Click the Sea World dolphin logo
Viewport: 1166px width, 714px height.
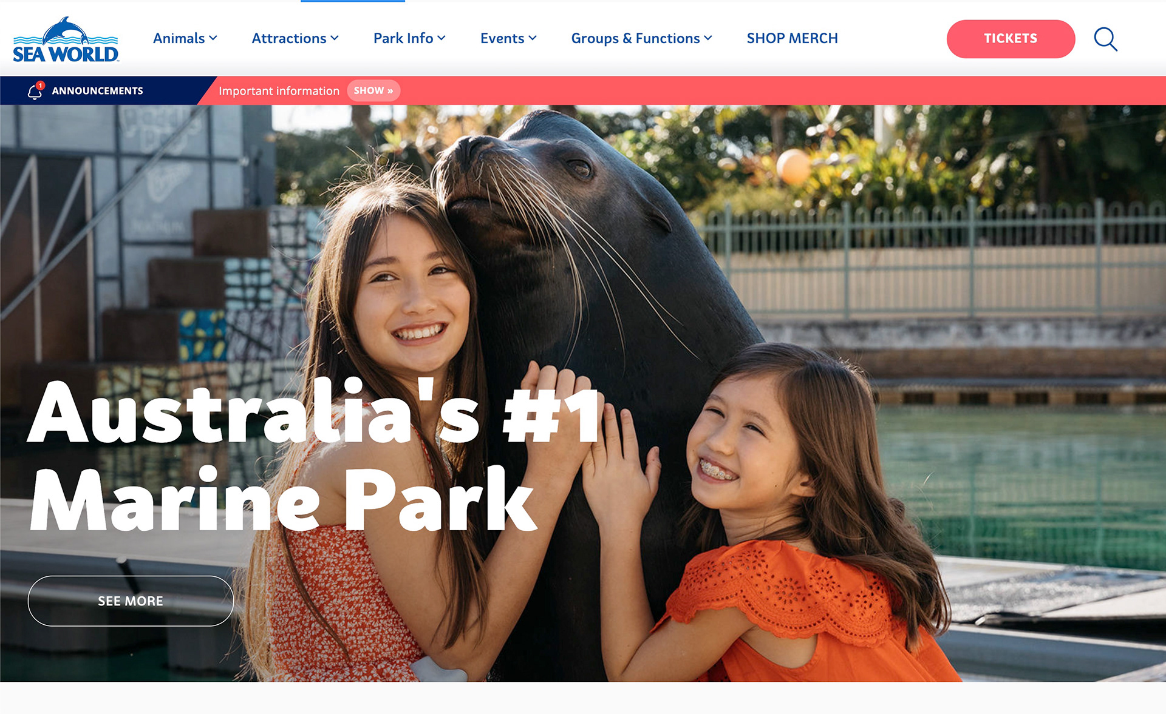click(66, 39)
